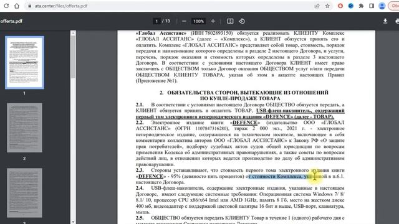Bookmark this page with the star icon
This screenshot has height=224, width=399.
[327, 6]
